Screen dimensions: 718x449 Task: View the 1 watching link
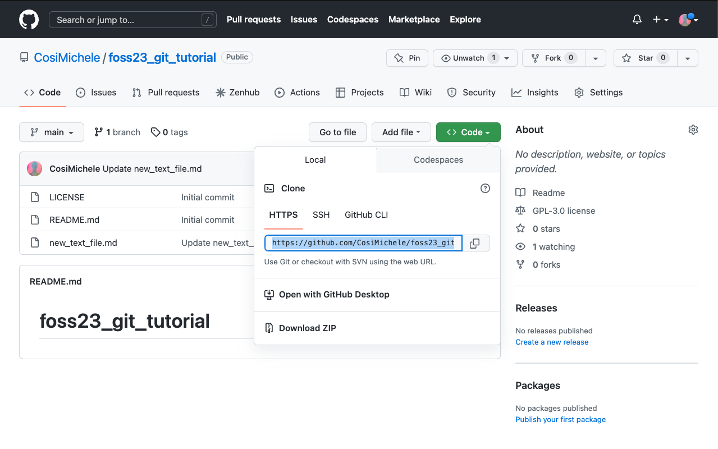pos(546,247)
